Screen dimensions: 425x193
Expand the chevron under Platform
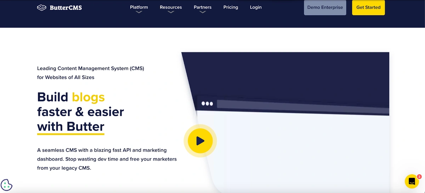click(x=139, y=12)
